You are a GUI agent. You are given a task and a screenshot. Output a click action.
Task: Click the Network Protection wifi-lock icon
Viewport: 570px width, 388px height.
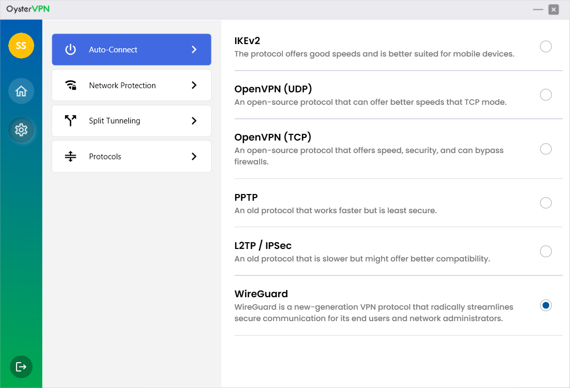(71, 86)
